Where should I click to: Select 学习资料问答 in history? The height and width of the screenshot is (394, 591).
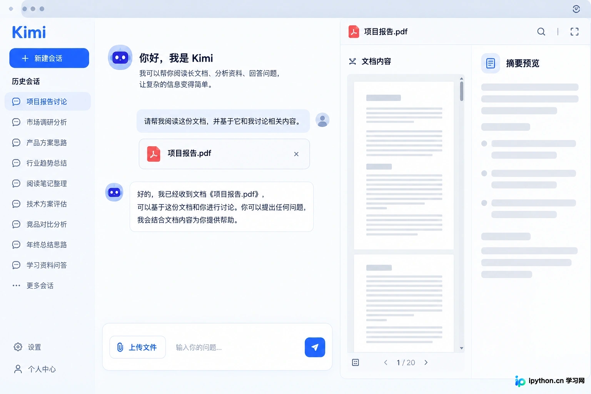tap(48, 265)
